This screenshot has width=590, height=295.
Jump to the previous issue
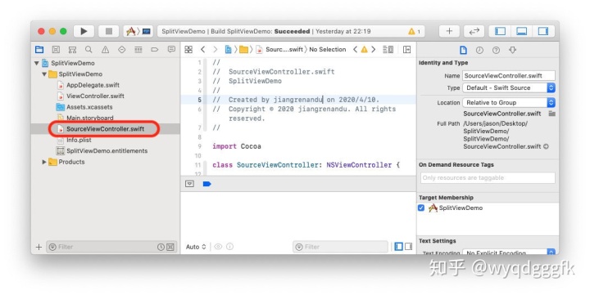pos(355,50)
